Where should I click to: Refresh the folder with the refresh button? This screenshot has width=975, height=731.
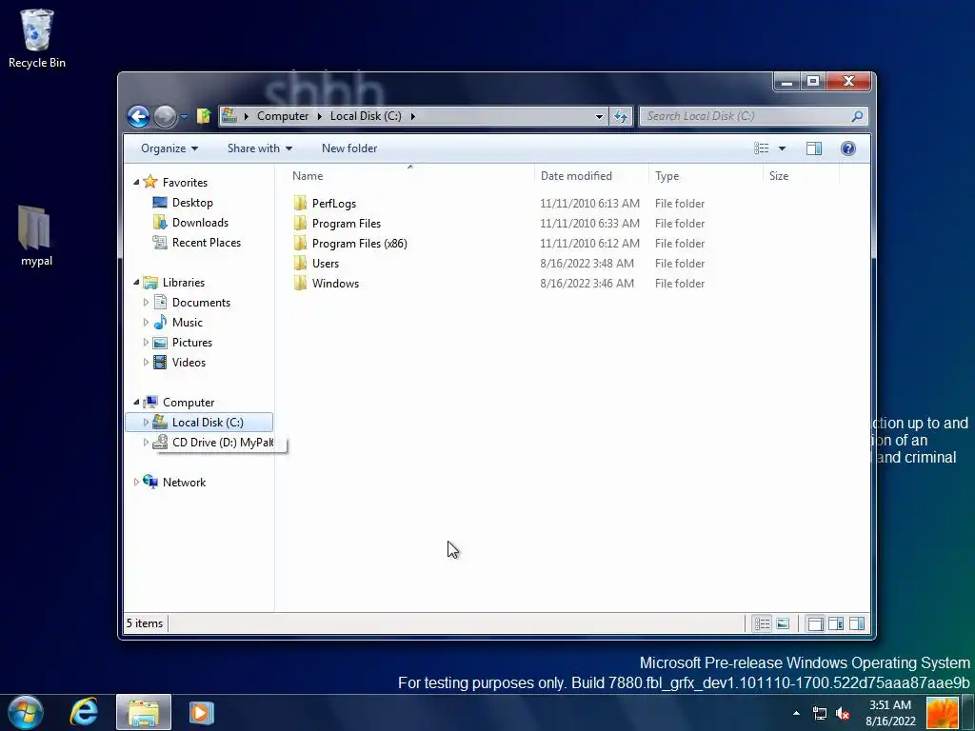pos(621,116)
